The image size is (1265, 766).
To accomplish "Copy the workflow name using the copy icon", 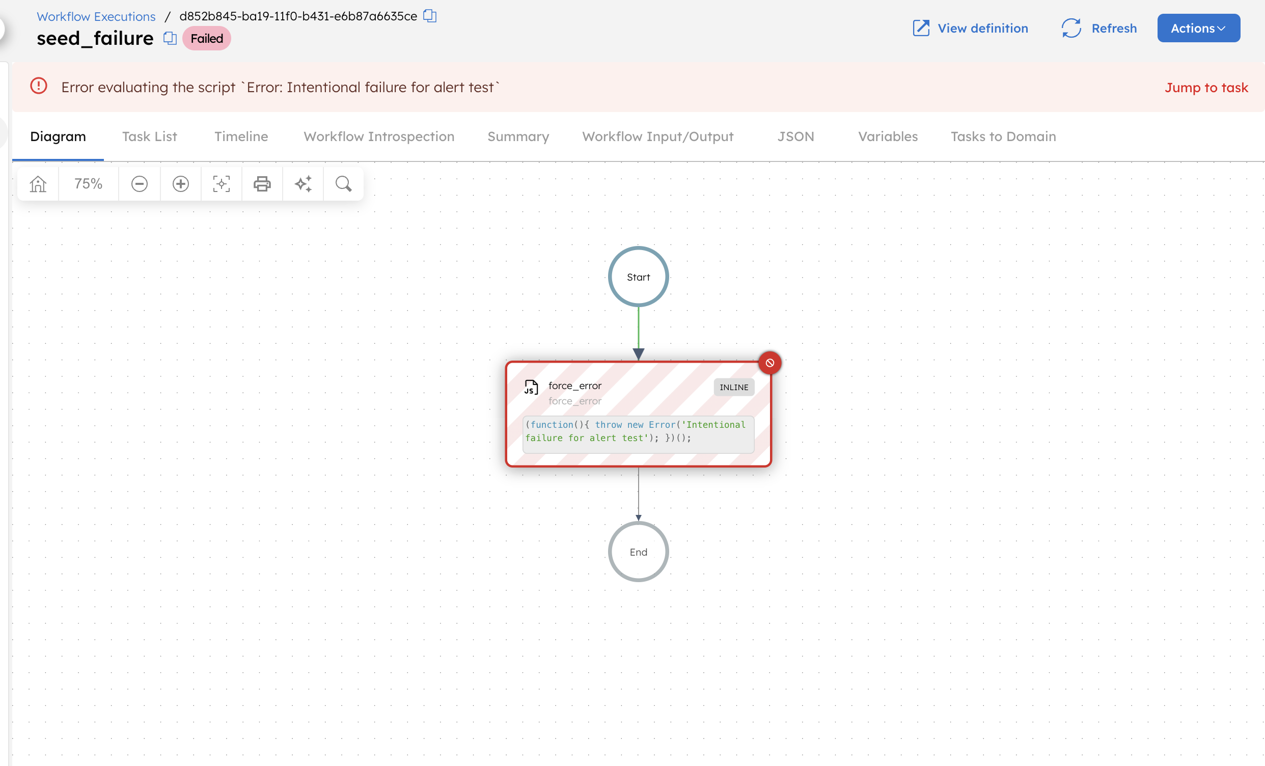I will click(169, 38).
